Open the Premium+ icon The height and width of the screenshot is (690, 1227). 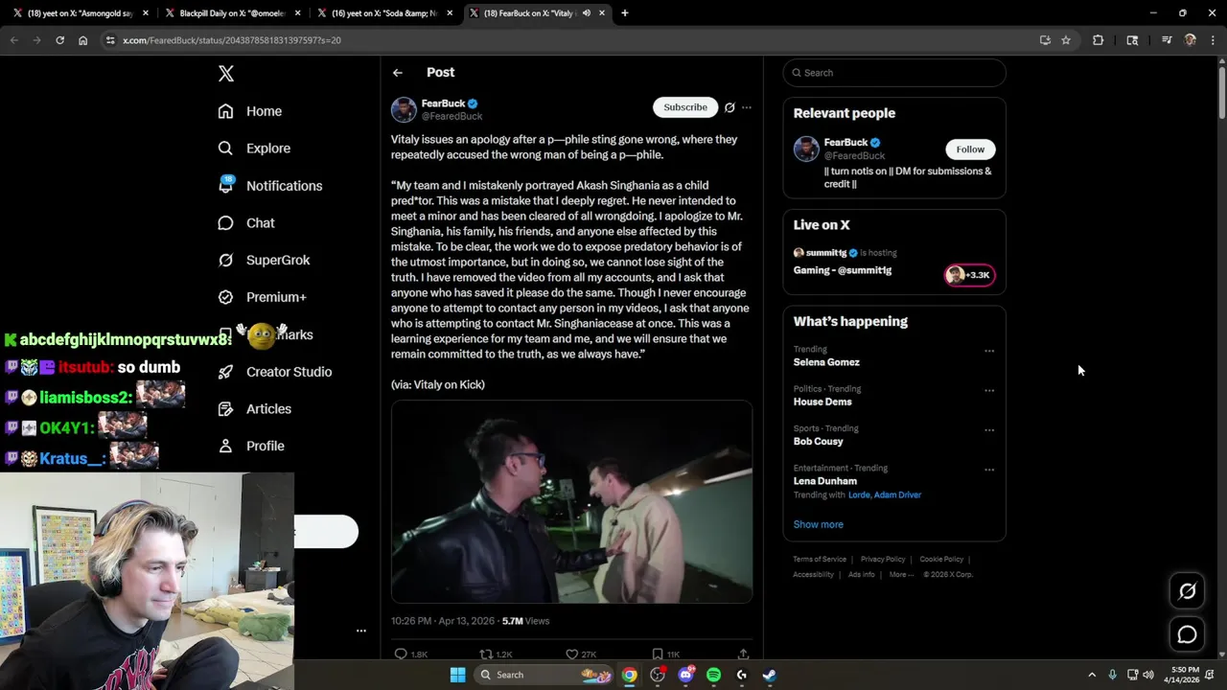point(225,297)
